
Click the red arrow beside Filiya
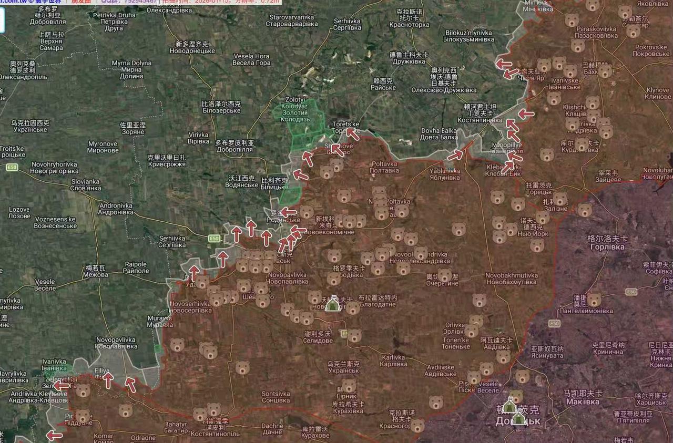click(x=108, y=380)
